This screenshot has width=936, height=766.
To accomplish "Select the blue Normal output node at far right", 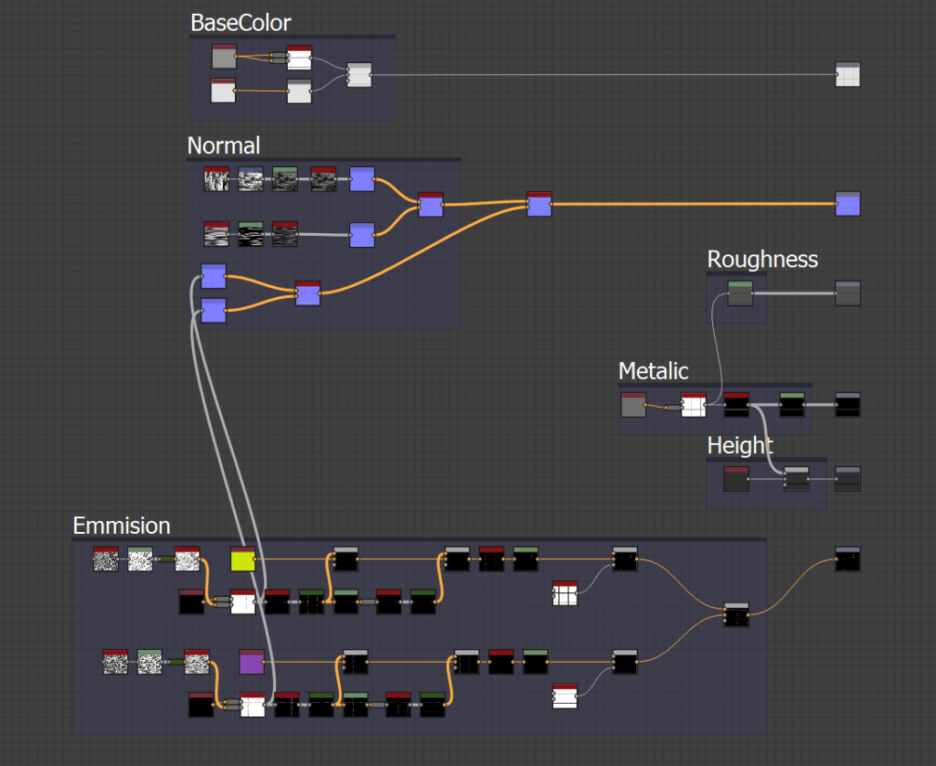I will click(847, 204).
